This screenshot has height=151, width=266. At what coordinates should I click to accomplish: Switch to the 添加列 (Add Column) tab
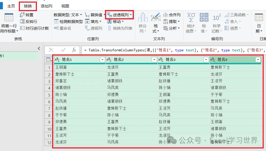[x=46, y=6]
